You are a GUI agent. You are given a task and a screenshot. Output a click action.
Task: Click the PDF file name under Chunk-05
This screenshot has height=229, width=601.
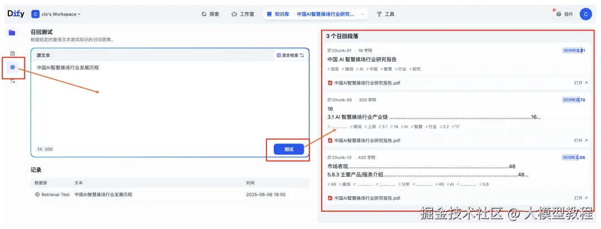click(367, 141)
